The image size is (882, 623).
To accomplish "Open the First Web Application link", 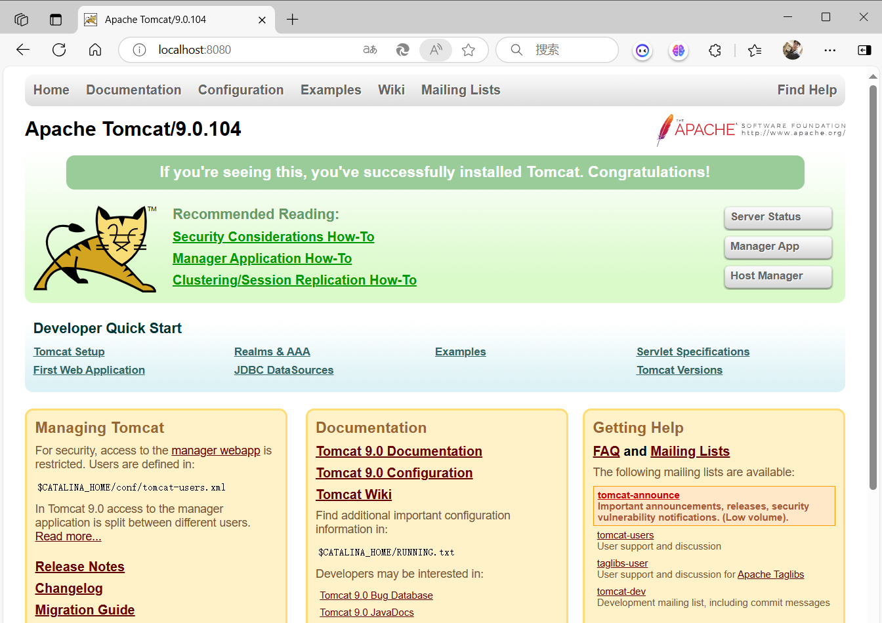I will [x=89, y=370].
